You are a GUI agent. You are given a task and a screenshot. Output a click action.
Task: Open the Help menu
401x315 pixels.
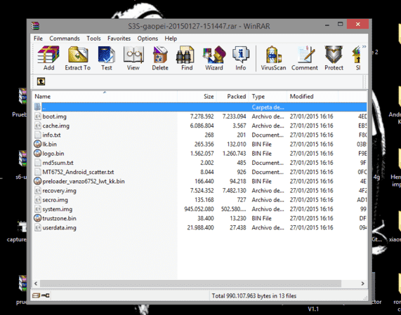(x=171, y=39)
